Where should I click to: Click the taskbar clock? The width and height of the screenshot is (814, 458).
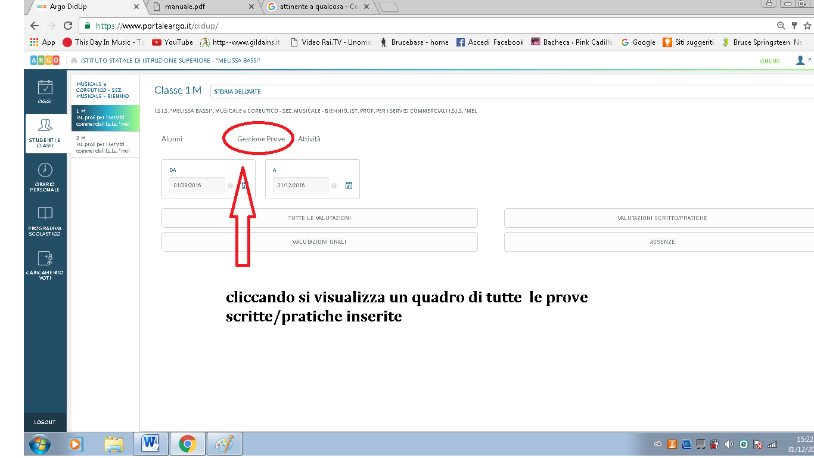(801, 444)
